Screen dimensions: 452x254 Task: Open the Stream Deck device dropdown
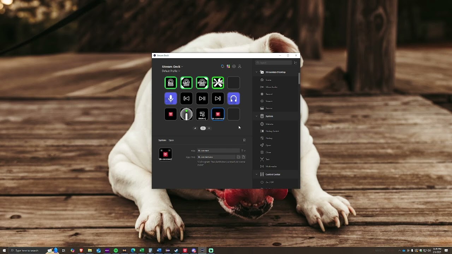point(172,66)
